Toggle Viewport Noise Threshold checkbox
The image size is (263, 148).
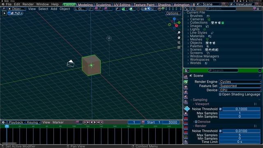[x=220, y=109]
